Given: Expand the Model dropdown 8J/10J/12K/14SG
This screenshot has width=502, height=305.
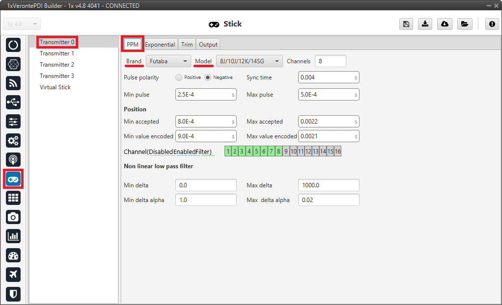Looking at the screenshot, I should [249, 61].
